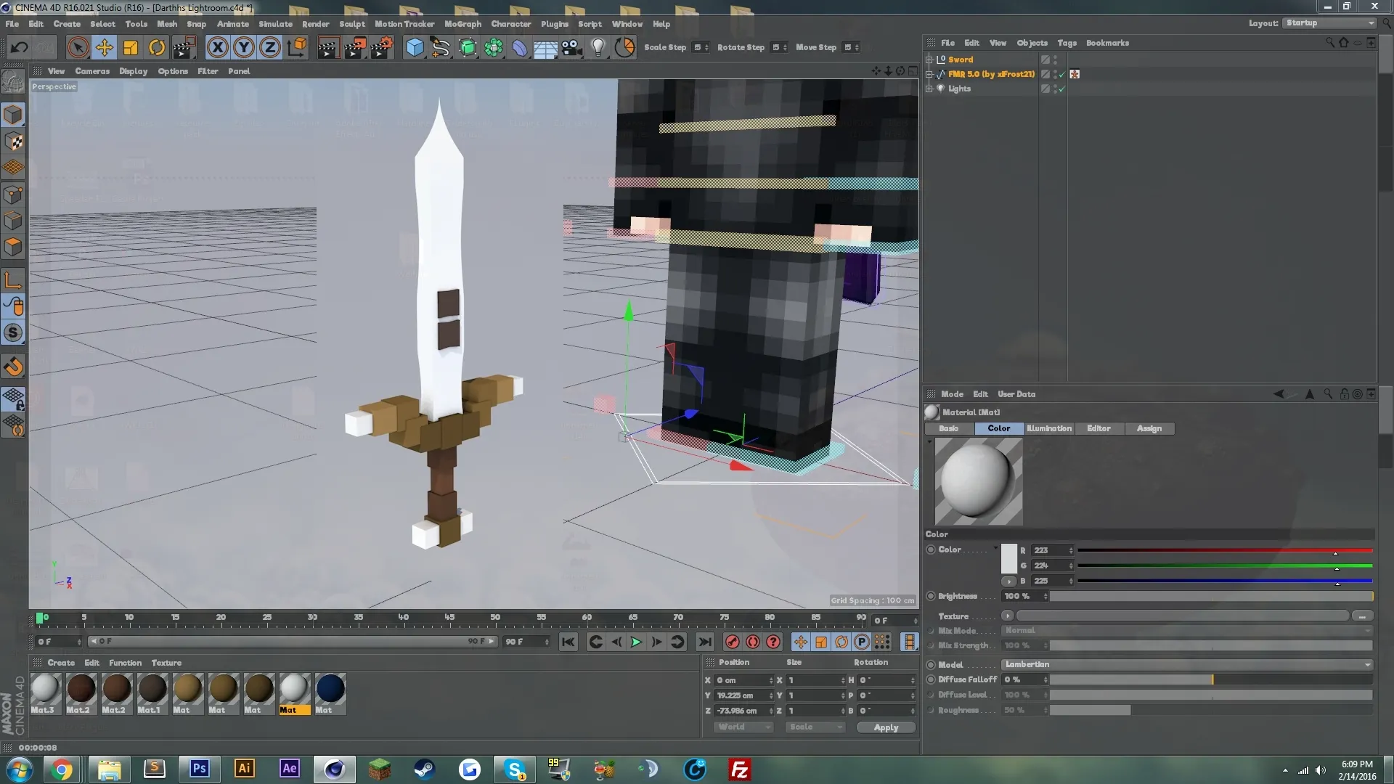Toggle Parameter keyframe recording P button
The image size is (1394, 784).
tap(861, 642)
